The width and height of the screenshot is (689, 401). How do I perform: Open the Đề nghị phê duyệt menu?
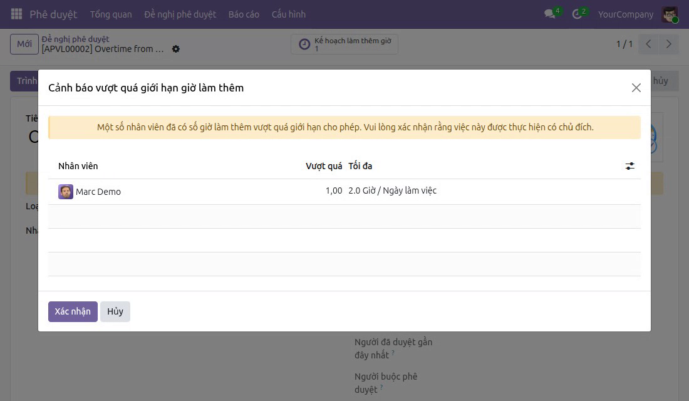pos(180,14)
